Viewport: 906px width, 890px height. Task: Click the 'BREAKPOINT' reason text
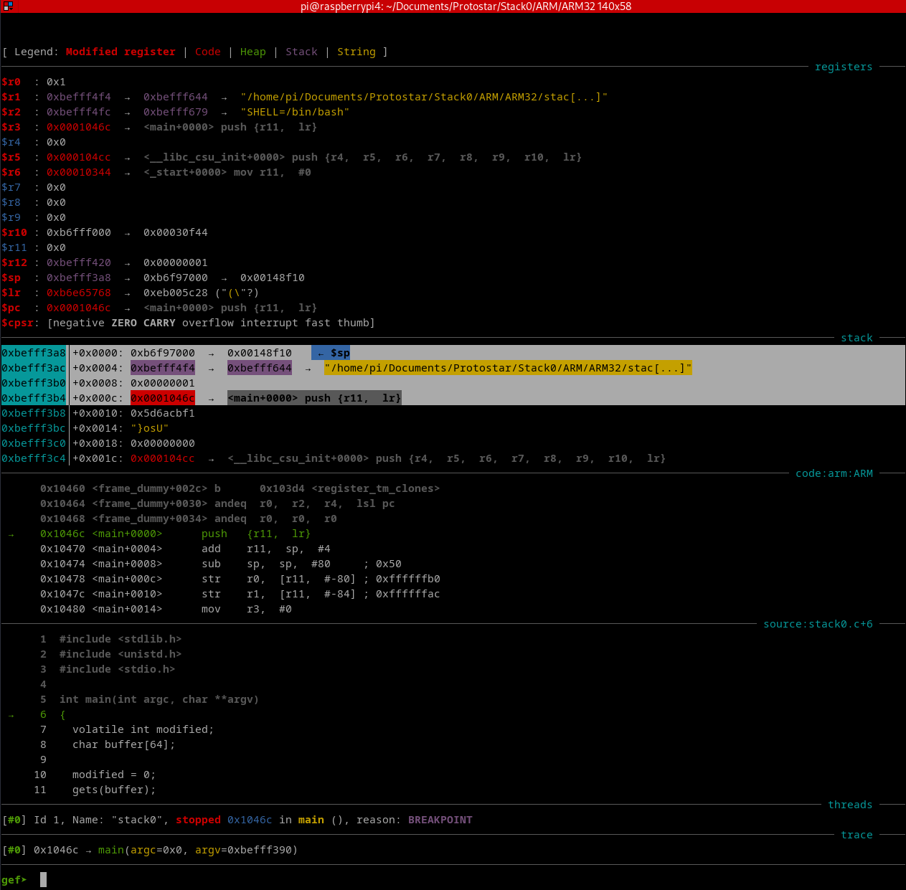click(440, 820)
